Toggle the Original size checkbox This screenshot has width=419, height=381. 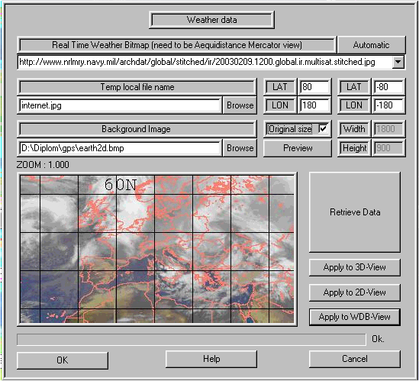(x=323, y=128)
